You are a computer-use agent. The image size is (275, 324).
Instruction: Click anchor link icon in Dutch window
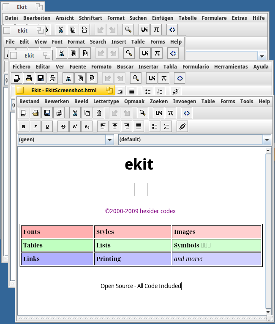click(182, 126)
